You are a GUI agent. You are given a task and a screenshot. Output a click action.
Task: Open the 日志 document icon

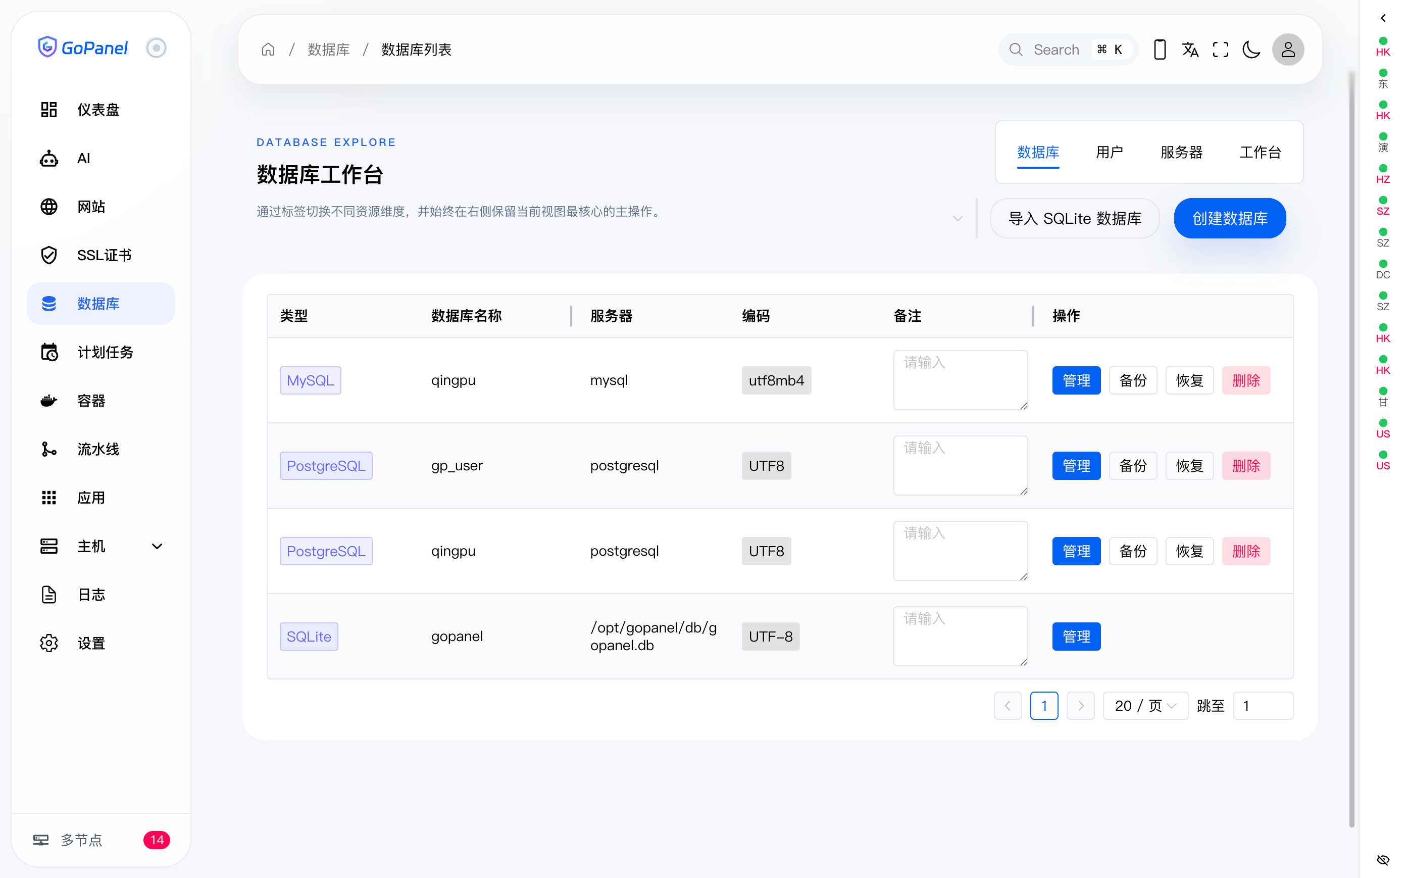click(49, 595)
